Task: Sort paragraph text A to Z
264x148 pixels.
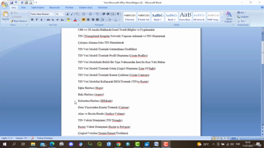Action: [x=113, y=14]
